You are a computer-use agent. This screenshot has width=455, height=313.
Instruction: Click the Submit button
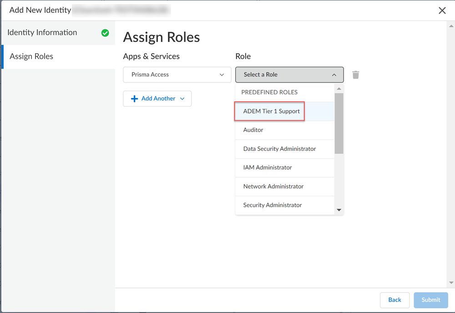(430, 300)
